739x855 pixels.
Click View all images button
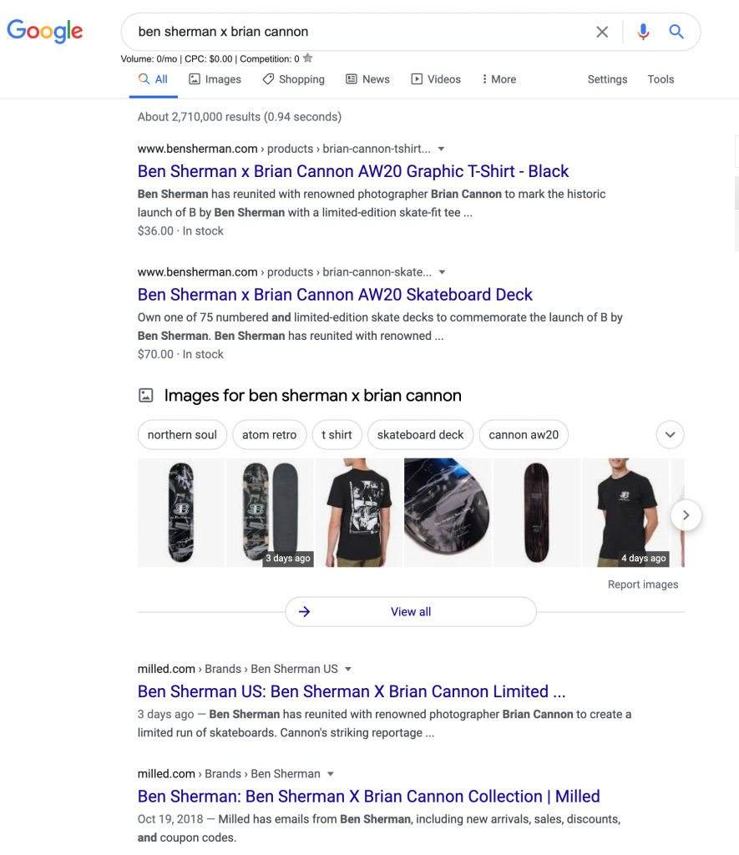411,612
